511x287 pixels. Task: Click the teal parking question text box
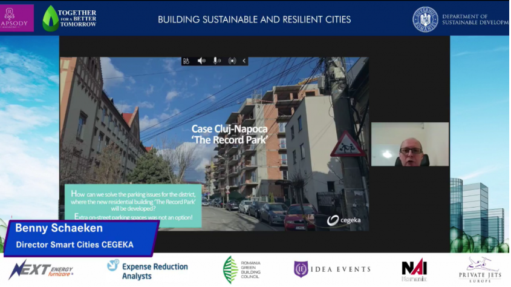click(x=133, y=206)
